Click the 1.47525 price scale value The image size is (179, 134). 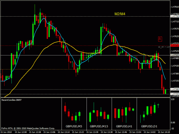[x=175, y=51]
